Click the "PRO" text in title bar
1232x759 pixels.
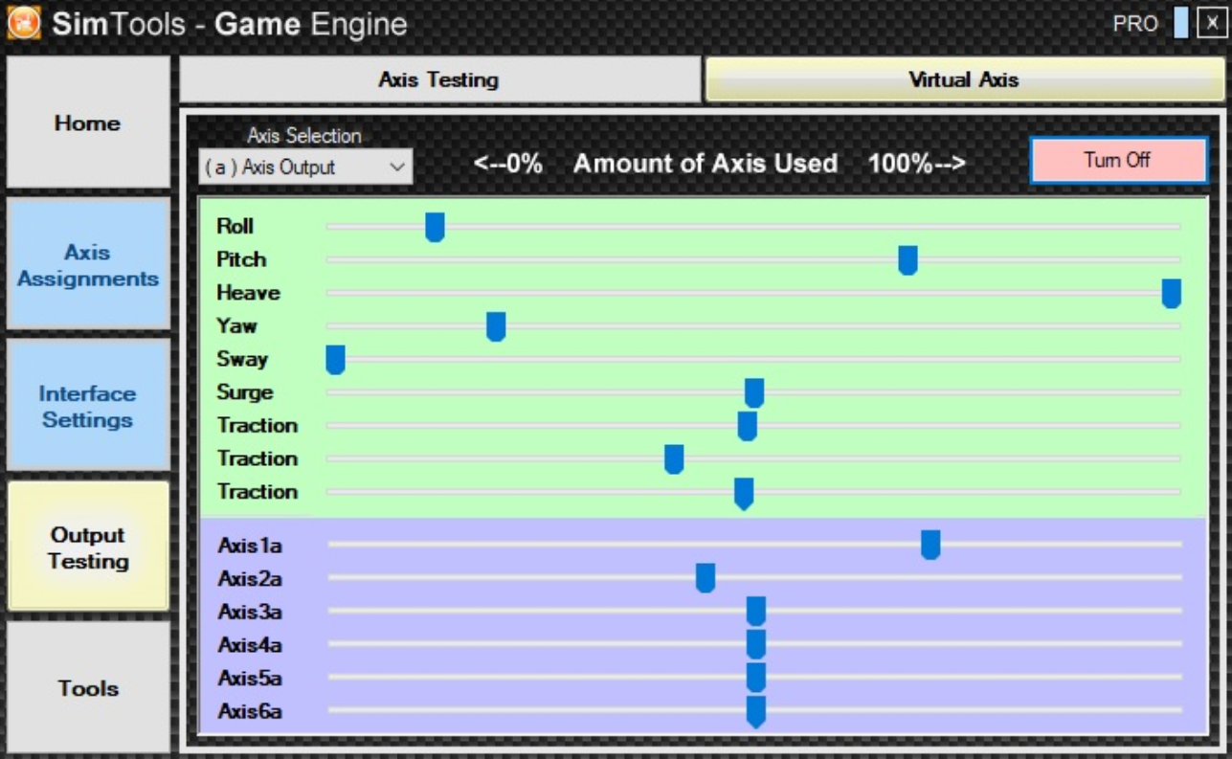click(1135, 24)
